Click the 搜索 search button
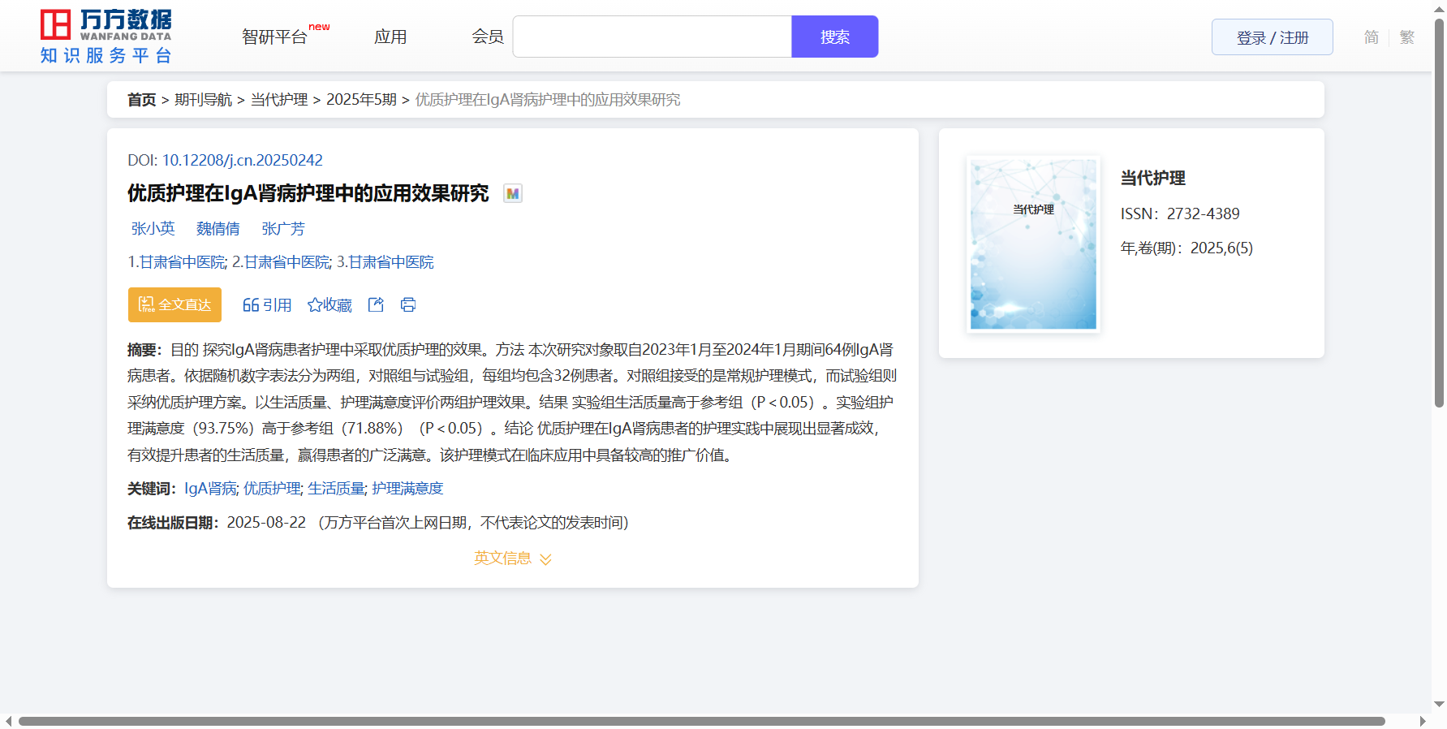 [x=834, y=37]
